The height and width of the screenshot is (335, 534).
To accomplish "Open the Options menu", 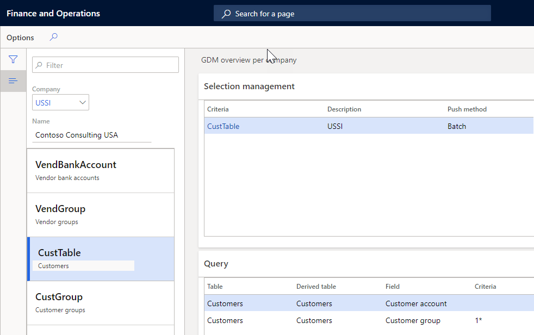I will [20, 38].
